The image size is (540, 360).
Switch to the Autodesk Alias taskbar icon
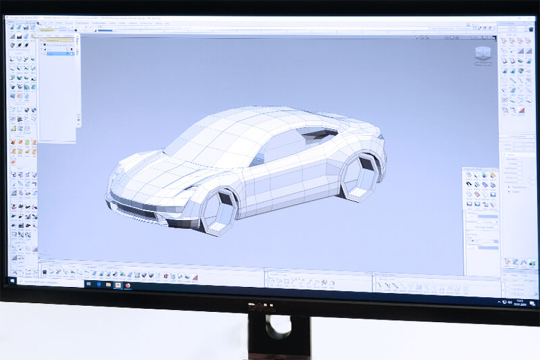point(118,285)
